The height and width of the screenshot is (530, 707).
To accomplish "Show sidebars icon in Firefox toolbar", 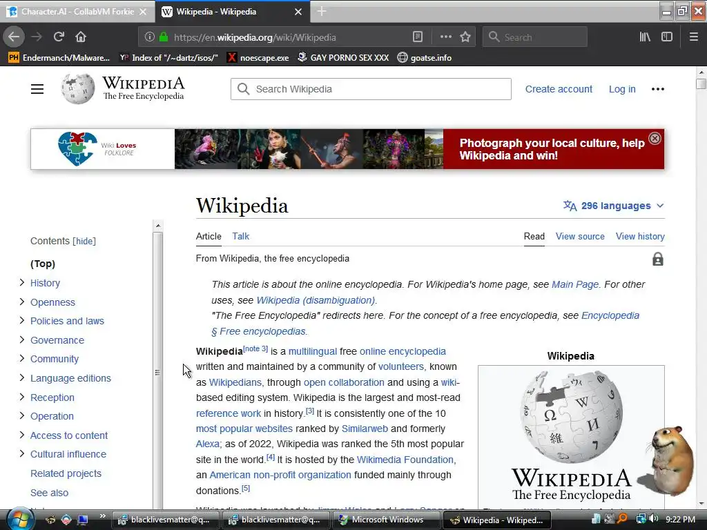I will point(667,37).
